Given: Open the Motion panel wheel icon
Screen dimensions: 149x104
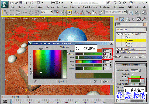Looking at the screenshot, I should click(x=134, y=19).
